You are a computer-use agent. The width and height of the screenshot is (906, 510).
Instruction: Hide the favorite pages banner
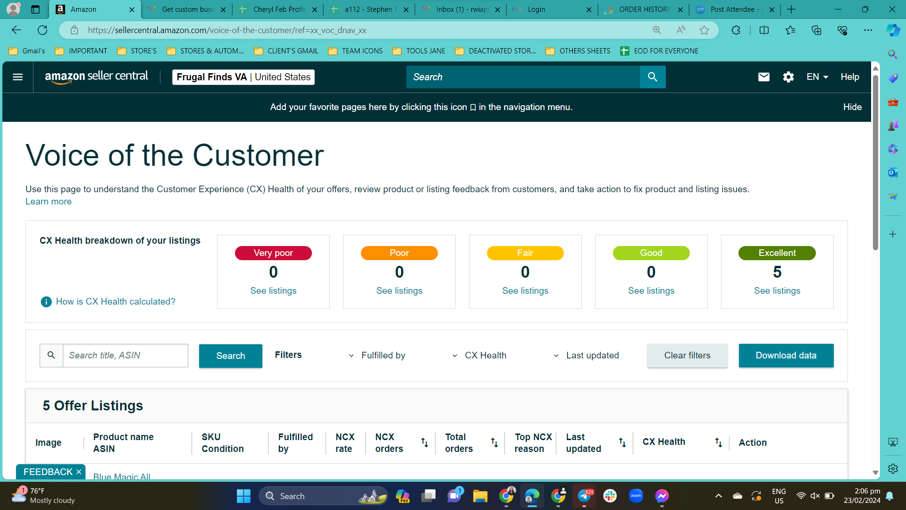[852, 107]
